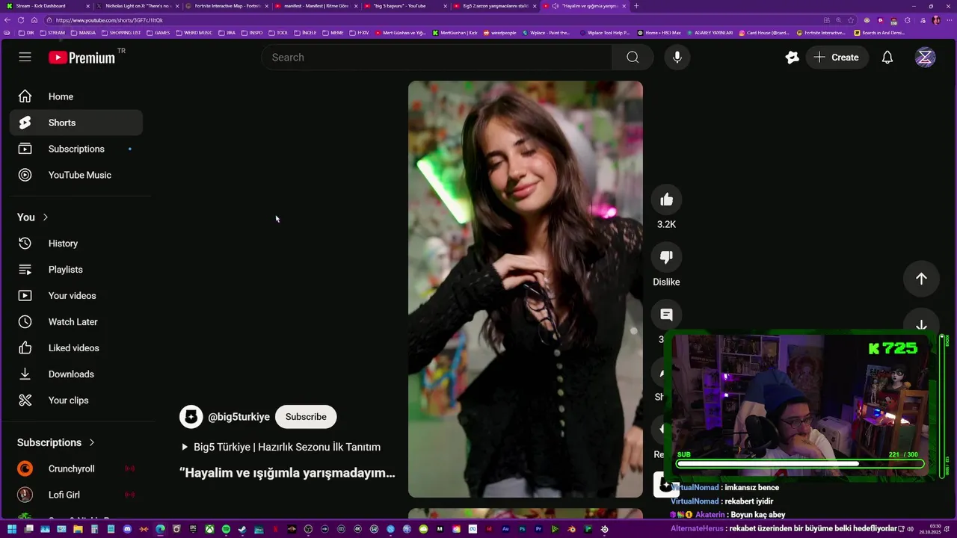The height and width of the screenshot is (538, 957).
Task: Switch to Fortnite Interactive Map tab
Action: coord(225,6)
